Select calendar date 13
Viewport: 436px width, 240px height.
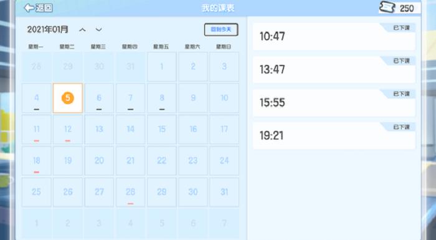click(99, 130)
